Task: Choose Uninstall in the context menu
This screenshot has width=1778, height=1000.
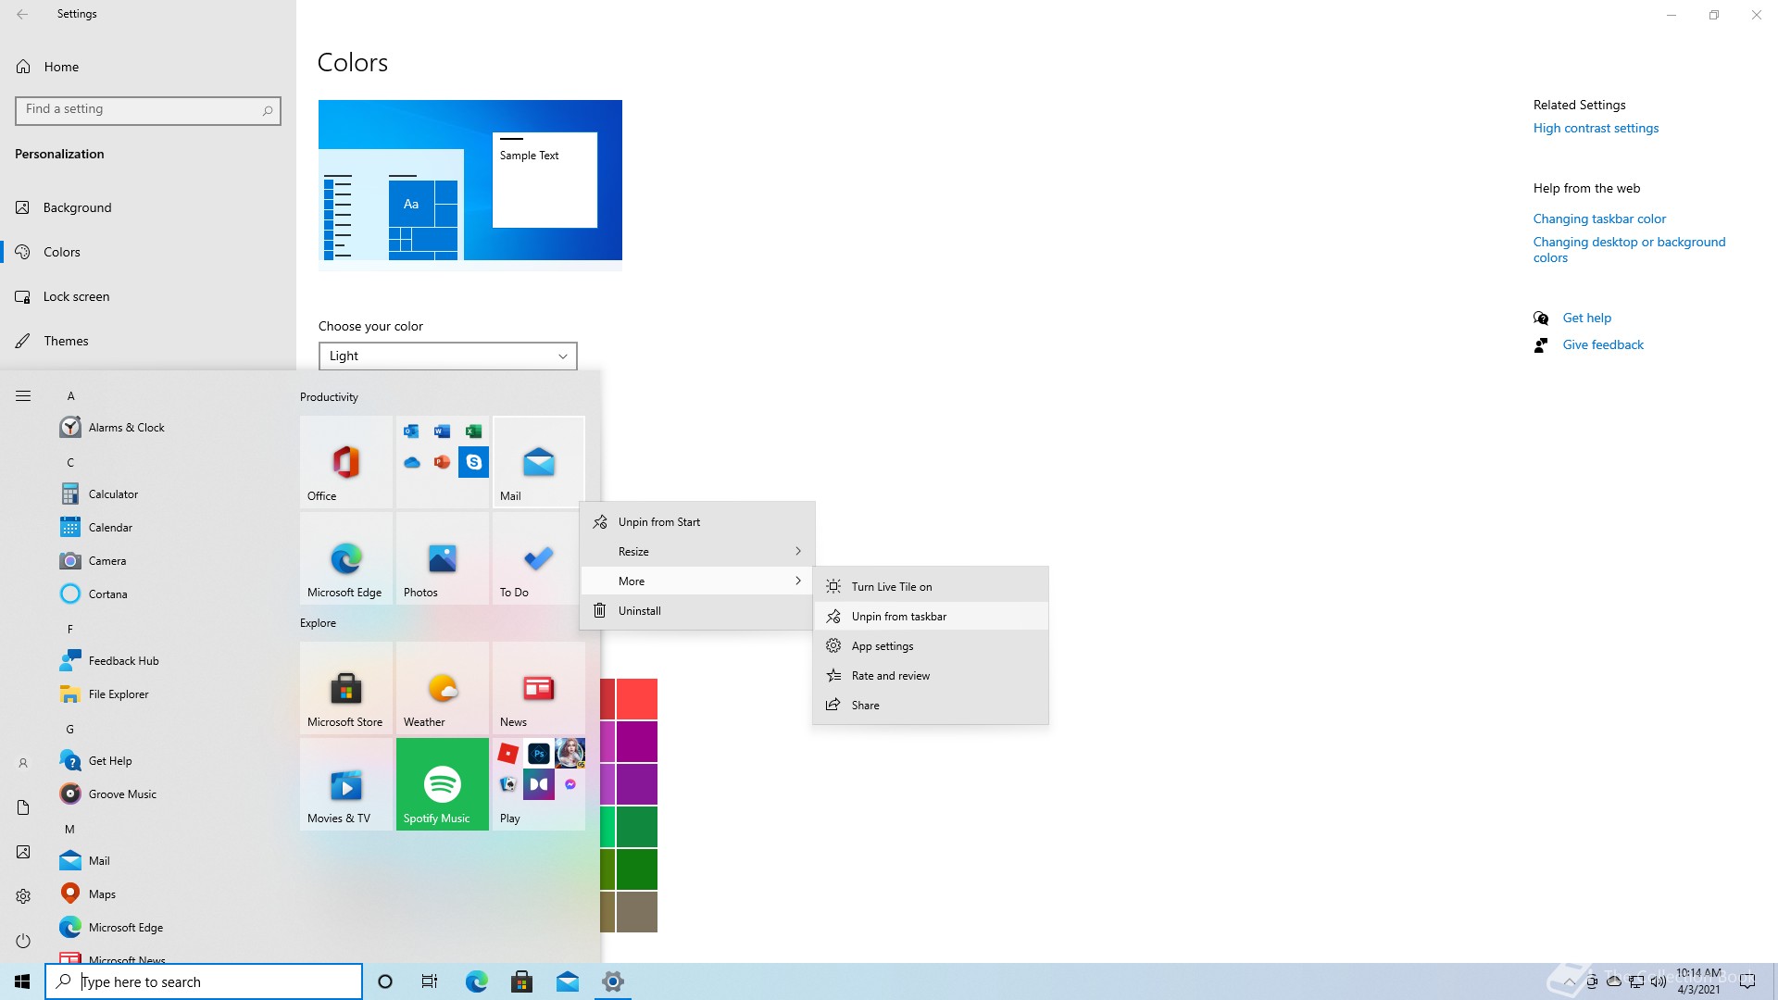Action: [x=697, y=611]
